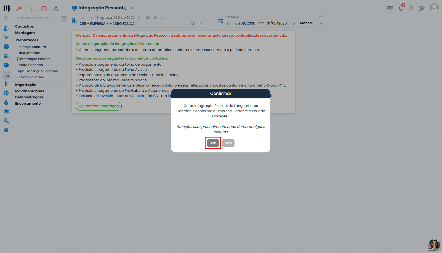Screen dimensions: 442x253
Task: Open the money bag module icon in top bar
Action: pyautogui.click(x=56, y=9)
